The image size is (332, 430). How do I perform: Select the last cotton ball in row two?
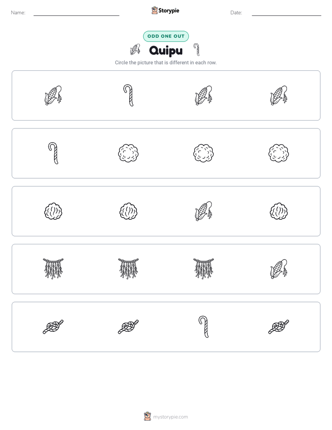(279, 153)
